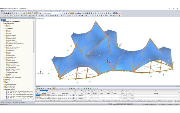
Task: Toggle the VLINIE guidelines status button
Action: 128,104
